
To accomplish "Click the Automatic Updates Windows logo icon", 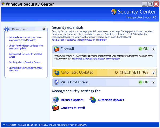I will click(93, 100).
